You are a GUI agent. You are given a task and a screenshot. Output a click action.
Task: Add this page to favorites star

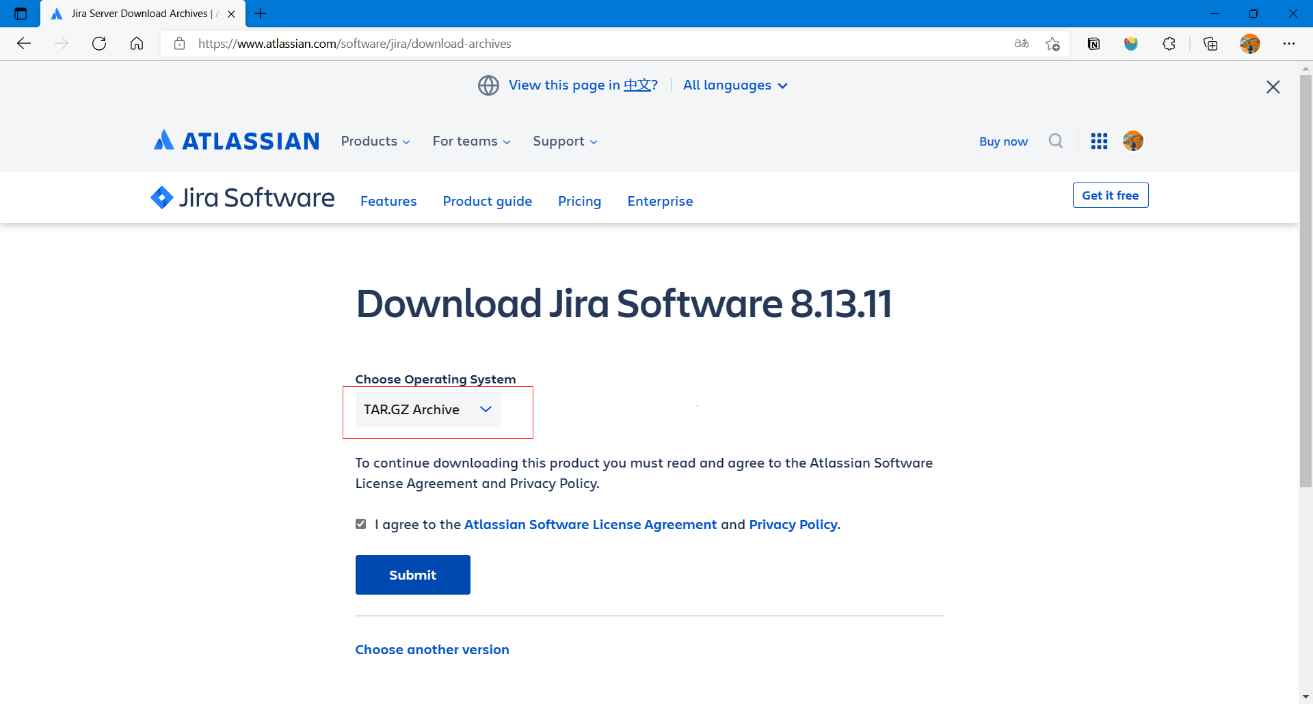coord(1052,44)
